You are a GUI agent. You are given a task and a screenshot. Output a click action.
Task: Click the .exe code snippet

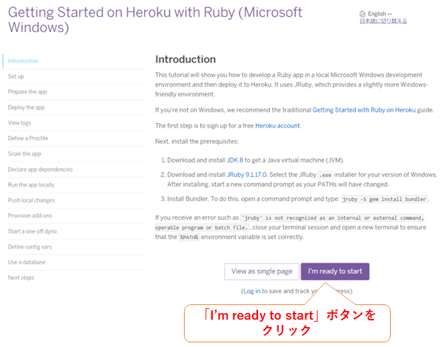pyautogui.click(x=325, y=175)
